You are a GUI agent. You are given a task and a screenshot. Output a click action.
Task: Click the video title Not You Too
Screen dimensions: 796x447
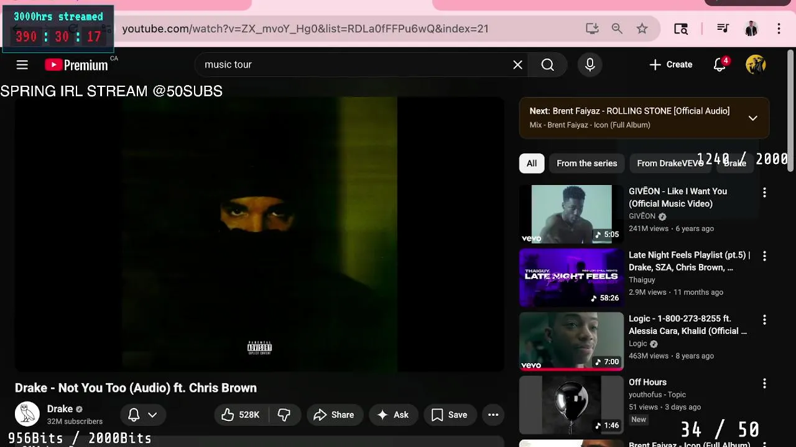tap(136, 388)
